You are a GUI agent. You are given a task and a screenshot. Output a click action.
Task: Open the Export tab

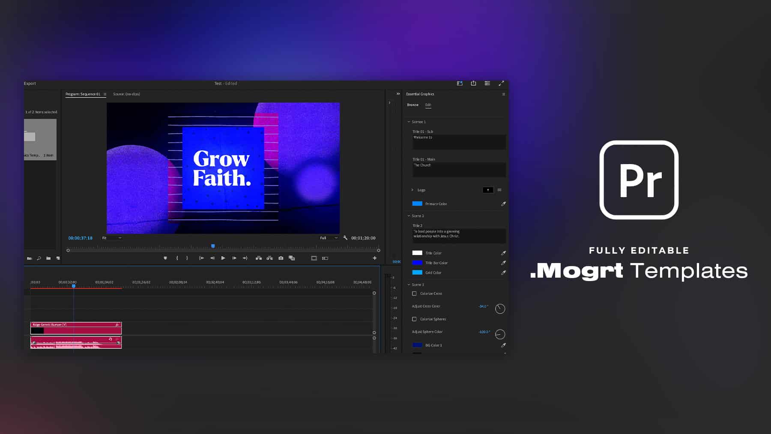click(x=30, y=84)
